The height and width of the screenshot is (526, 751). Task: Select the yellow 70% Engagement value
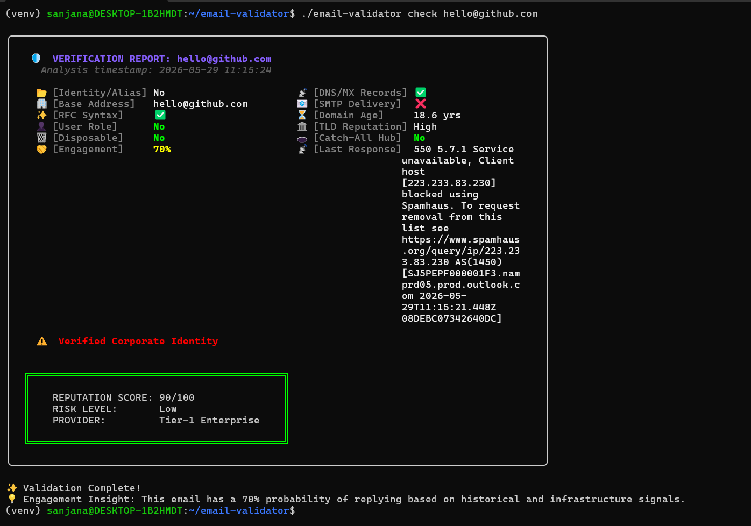(162, 149)
